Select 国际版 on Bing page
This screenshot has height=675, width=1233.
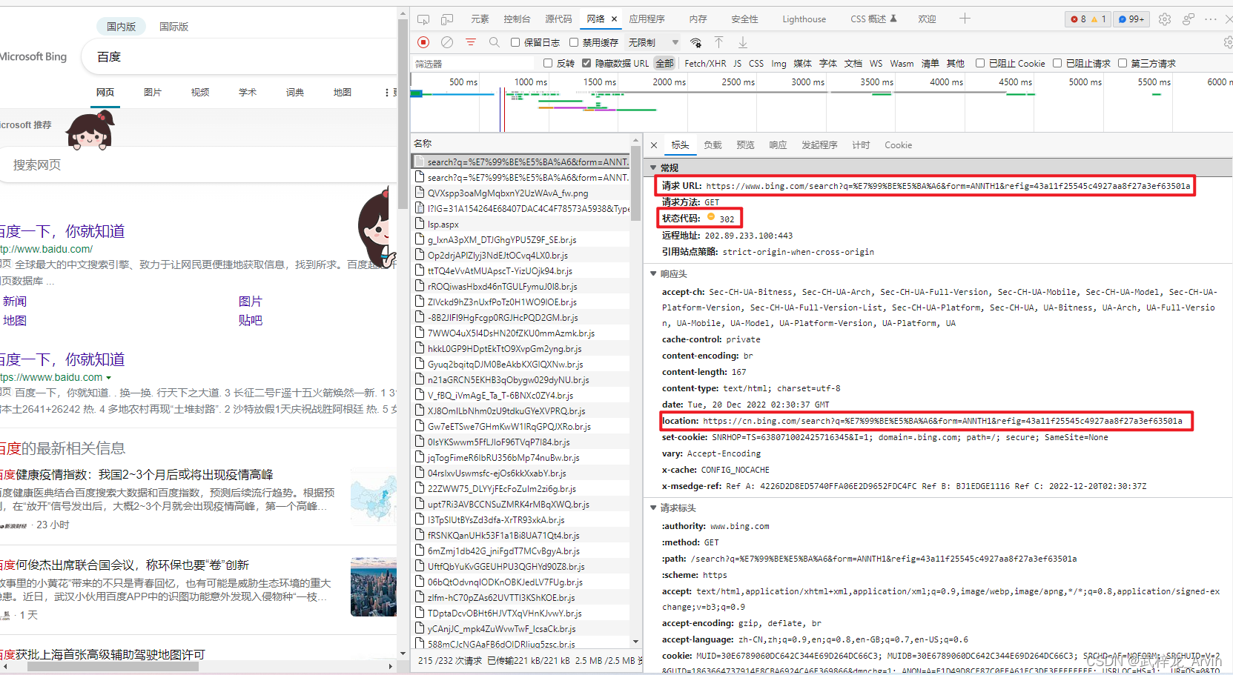tap(173, 27)
